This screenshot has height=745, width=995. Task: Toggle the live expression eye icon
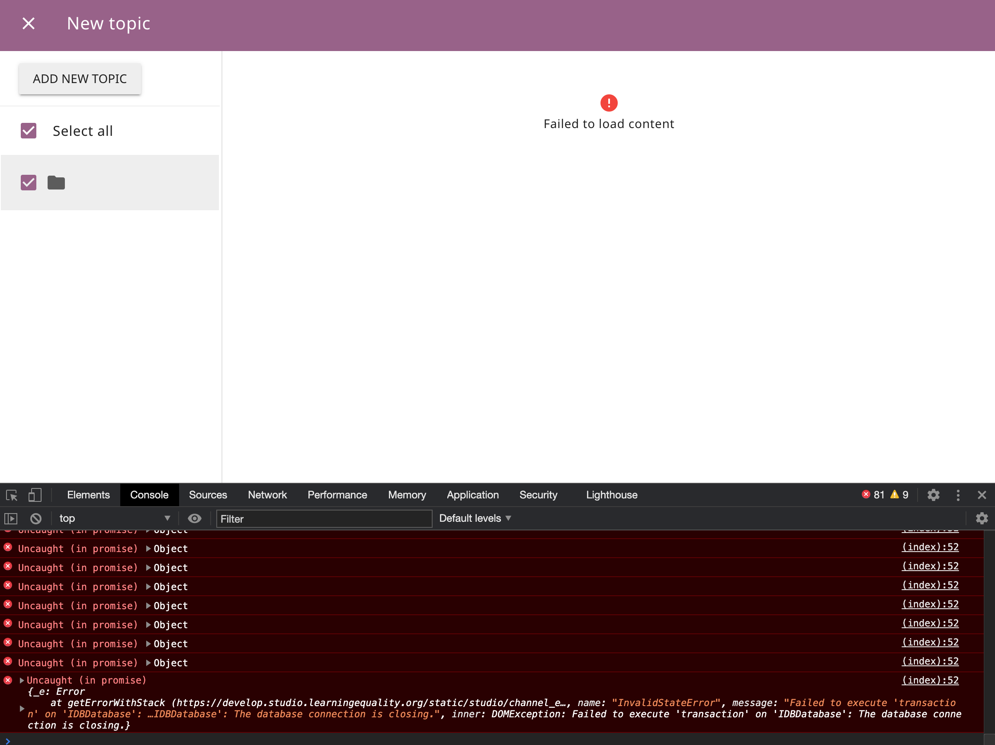click(194, 518)
